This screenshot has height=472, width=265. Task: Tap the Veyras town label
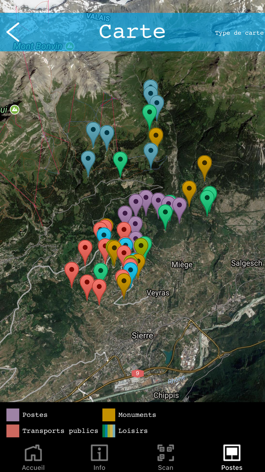pyautogui.click(x=158, y=293)
